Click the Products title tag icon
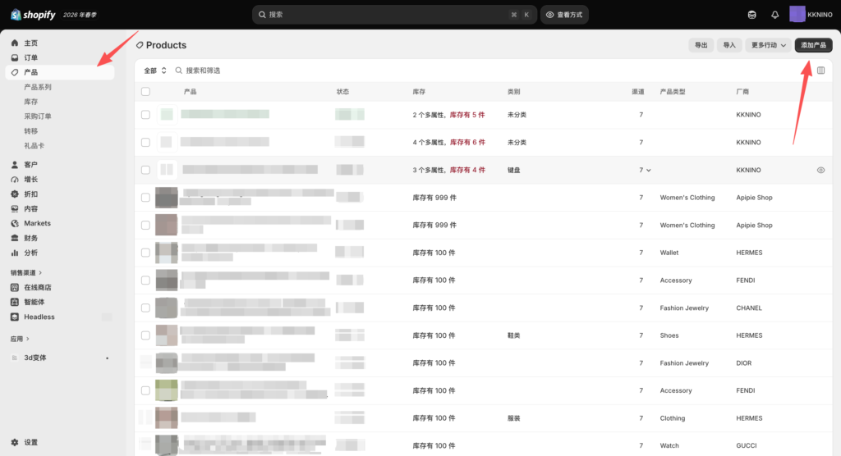841x456 pixels. click(140, 45)
